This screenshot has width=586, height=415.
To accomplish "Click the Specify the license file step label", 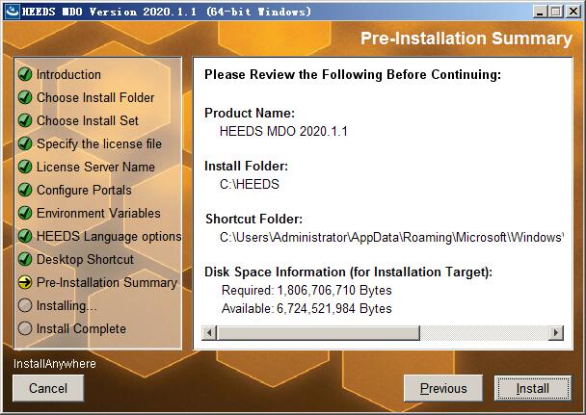I will (99, 143).
